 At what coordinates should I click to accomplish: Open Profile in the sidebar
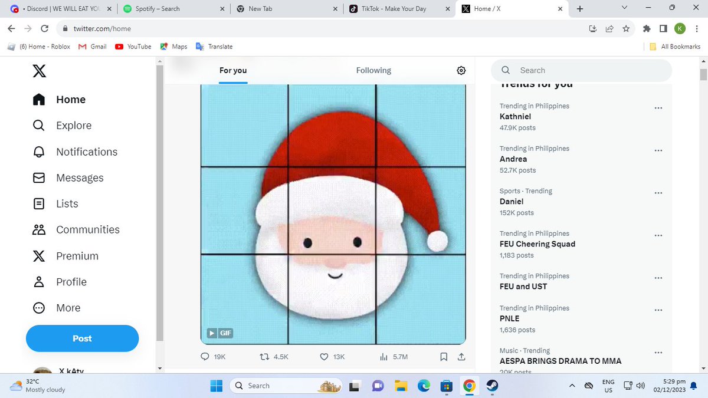tap(60, 282)
